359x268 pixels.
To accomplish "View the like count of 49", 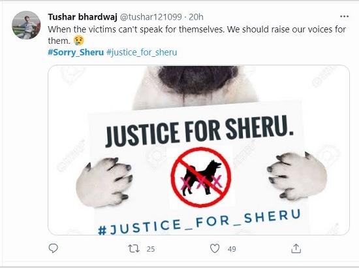I will coord(232,249).
